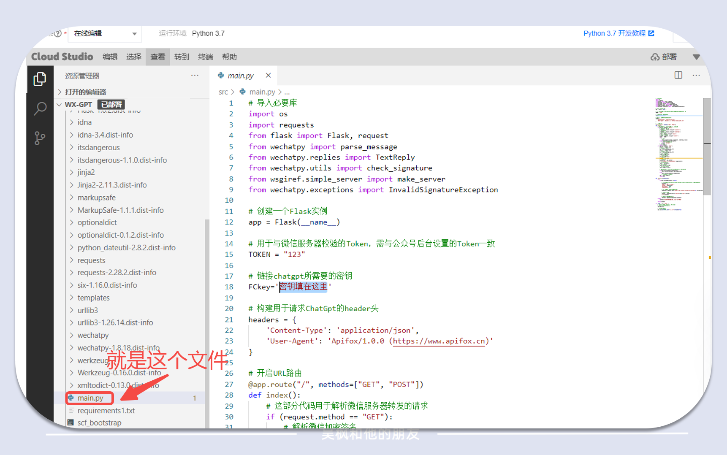Expand the optionaldict folder
The height and width of the screenshot is (455, 727).
click(x=97, y=222)
